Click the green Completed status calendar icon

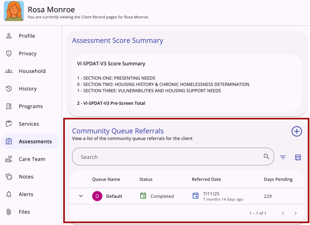(x=143, y=196)
